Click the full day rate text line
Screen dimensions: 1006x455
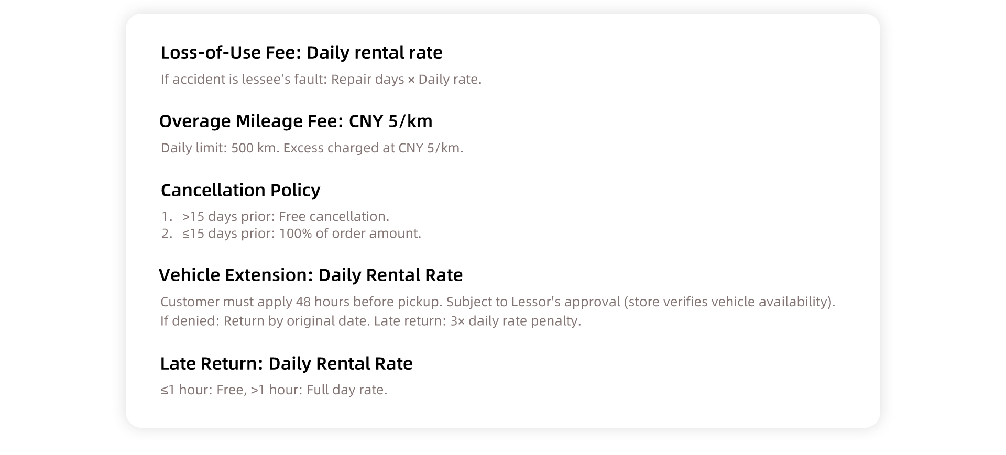(274, 390)
